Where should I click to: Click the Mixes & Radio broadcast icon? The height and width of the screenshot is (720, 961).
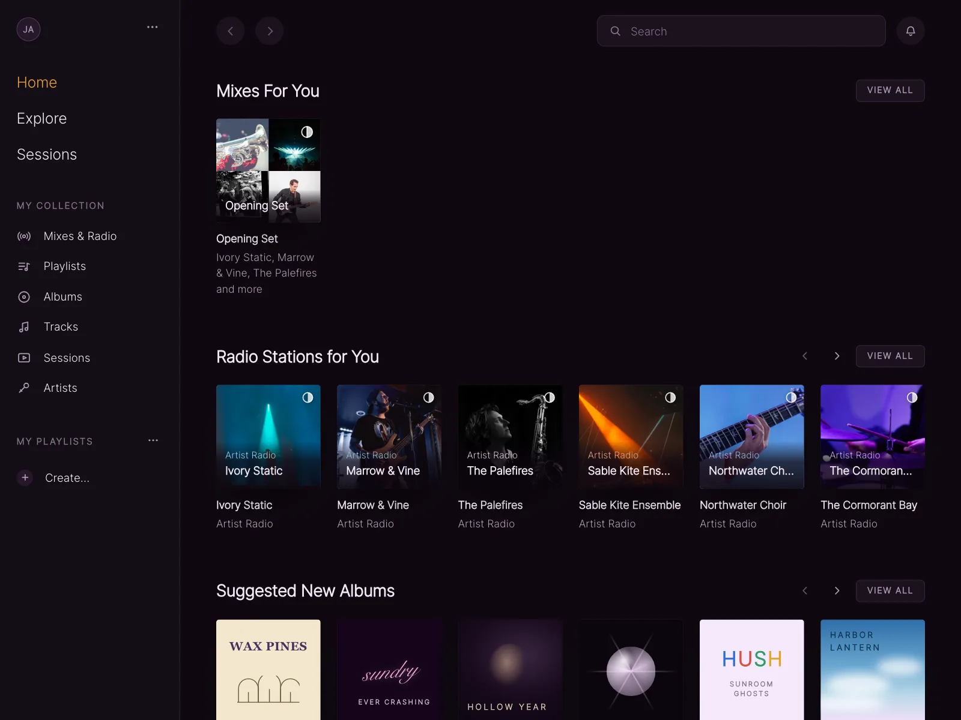(x=24, y=236)
